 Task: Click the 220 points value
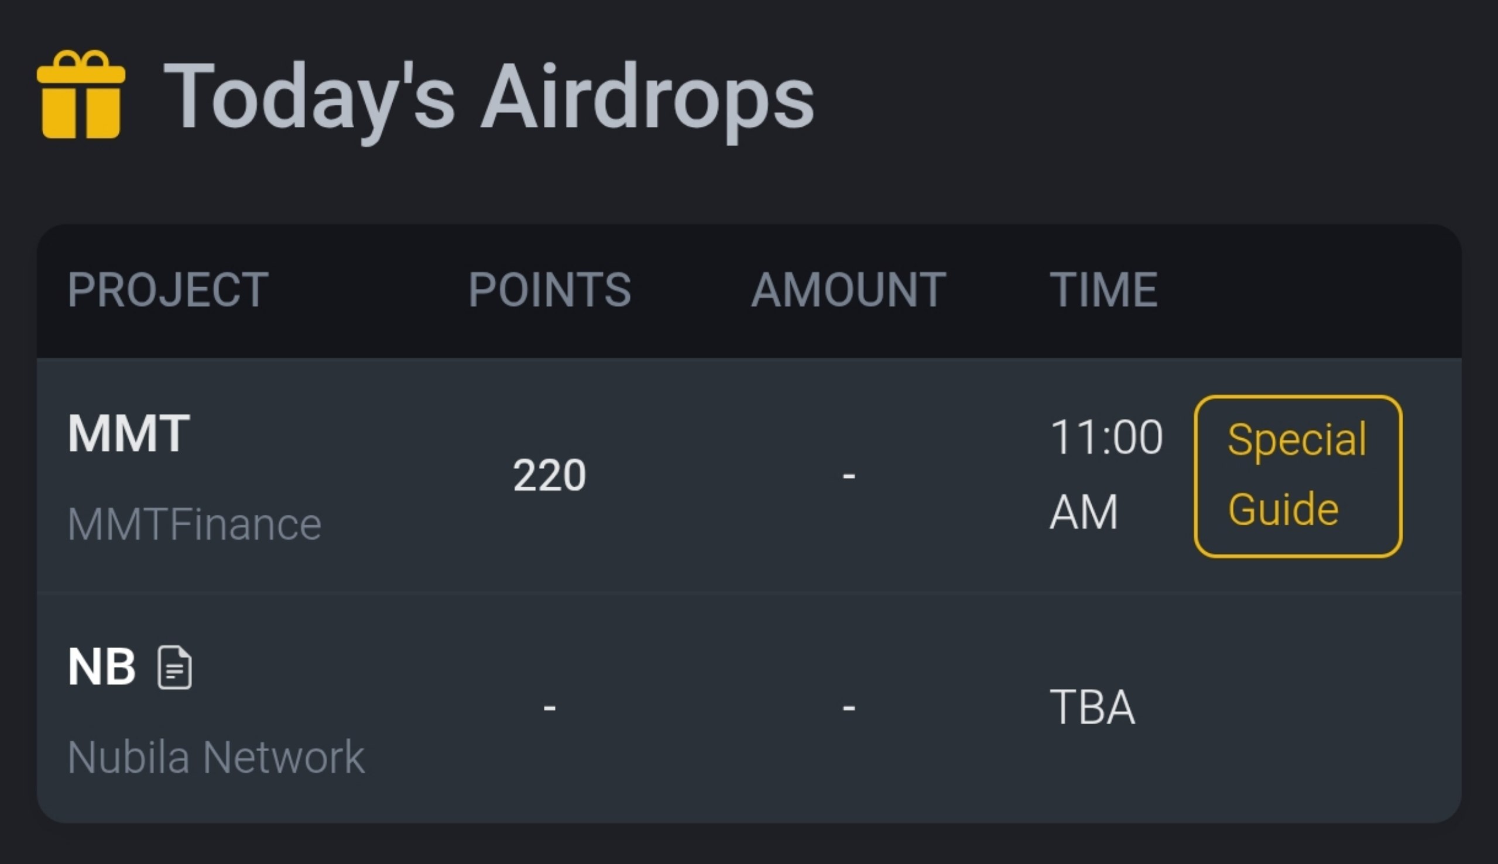[x=549, y=476]
